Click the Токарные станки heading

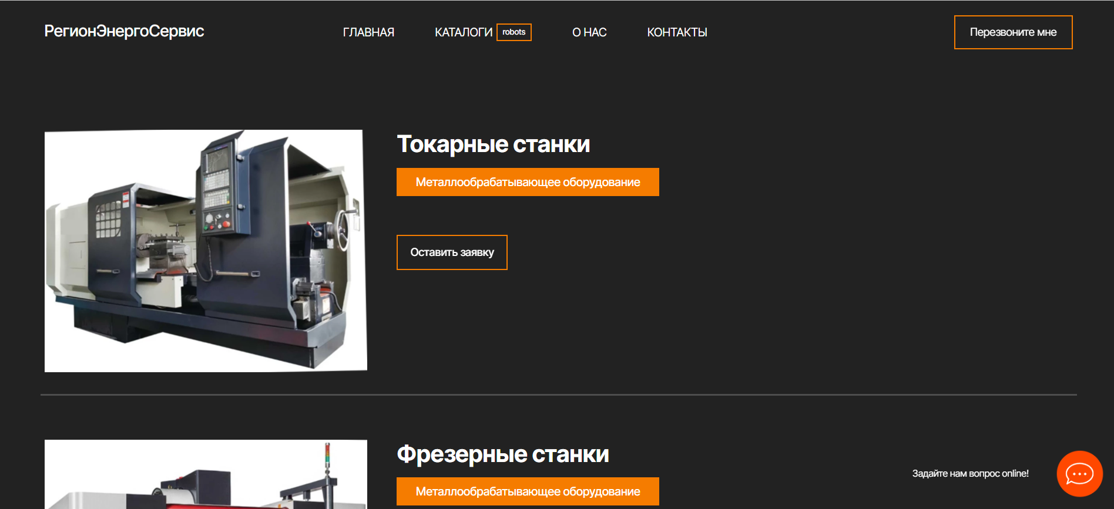tap(493, 144)
